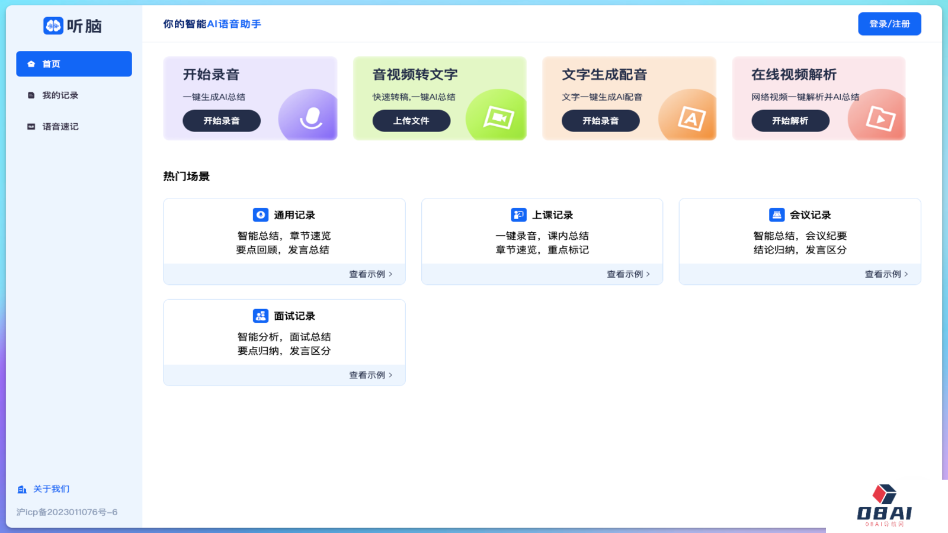Expand the 会议记录 example via its chevron
Screen dimensions: 948x533
[905, 274]
